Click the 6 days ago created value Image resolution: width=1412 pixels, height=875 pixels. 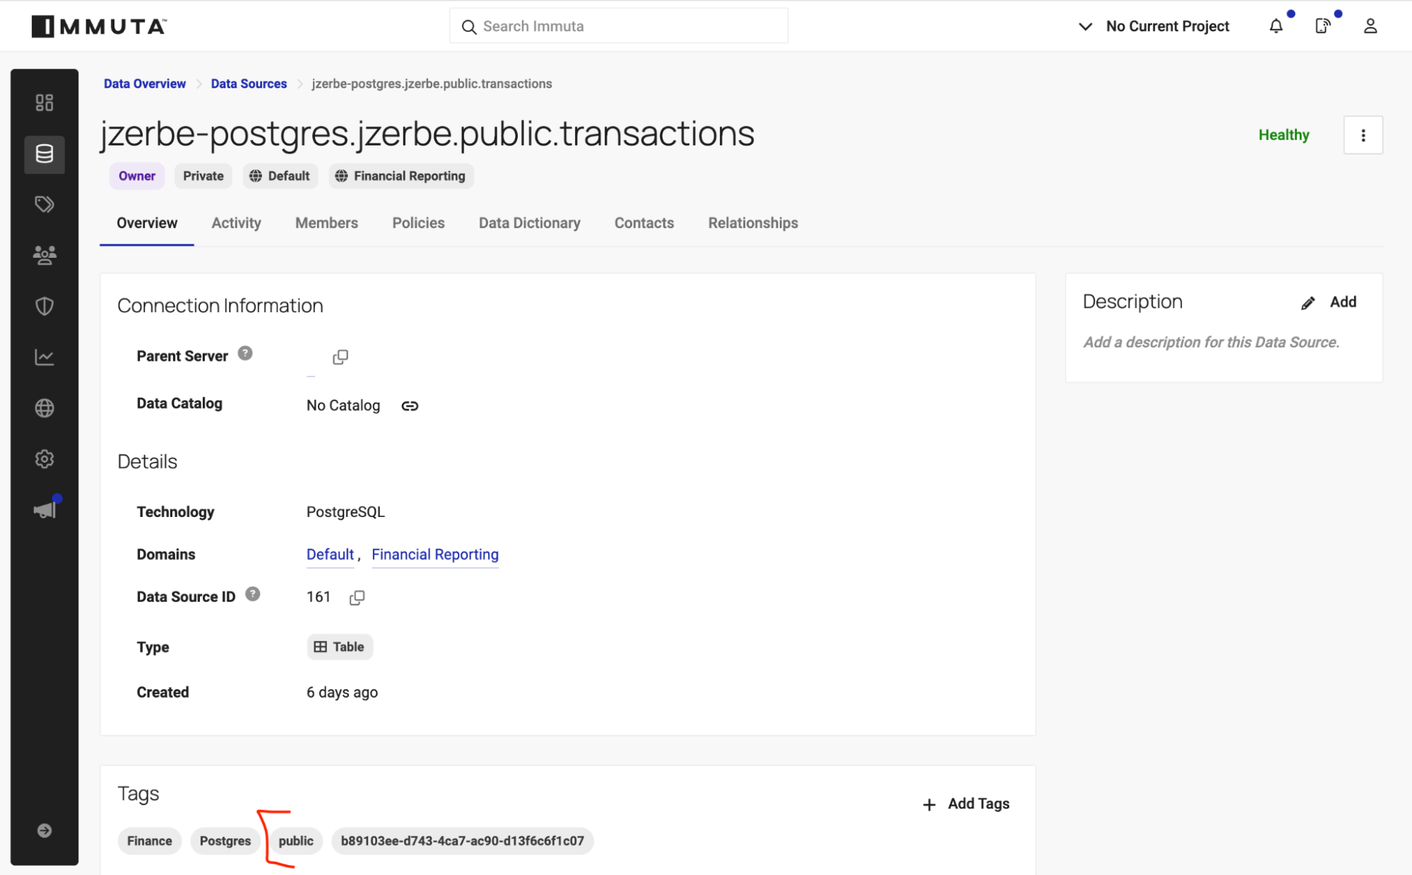point(342,693)
